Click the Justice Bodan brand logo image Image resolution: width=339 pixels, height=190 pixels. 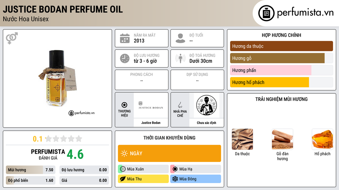pos(151,105)
